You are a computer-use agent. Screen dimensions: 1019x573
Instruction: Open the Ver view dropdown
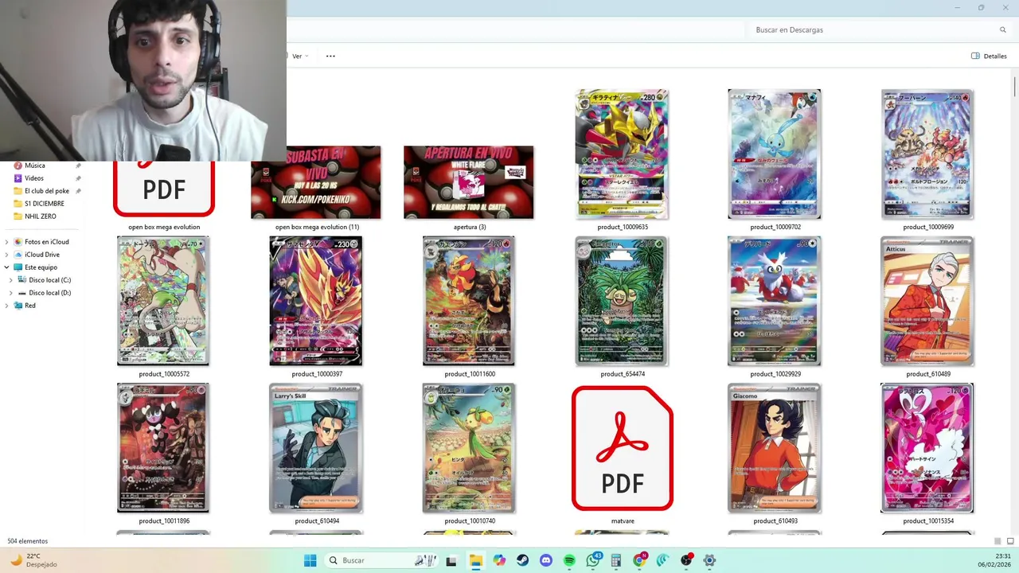pyautogui.click(x=299, y=57)
